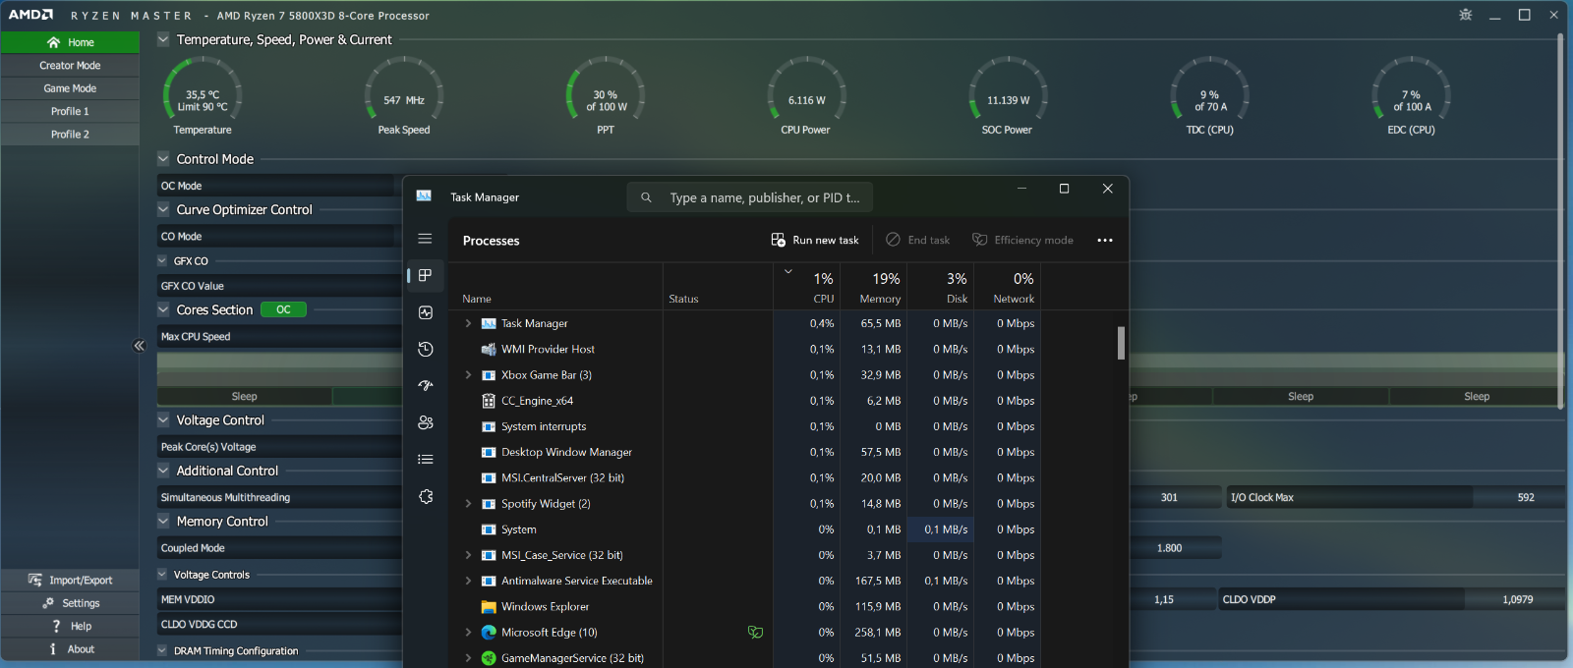Image resolution: width=1573 pixels, height=668 pixels.
Task: Collapse the Additional Control section
Action: (x=163, y=471)
